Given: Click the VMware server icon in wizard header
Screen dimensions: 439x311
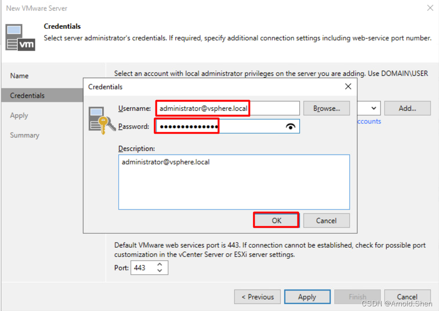Looking at the screenshot, I should point(20,37).
